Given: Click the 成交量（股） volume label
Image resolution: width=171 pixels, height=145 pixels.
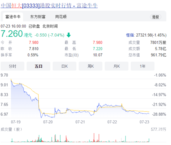Looking at the screenshot, I should [x=11, y=129].
